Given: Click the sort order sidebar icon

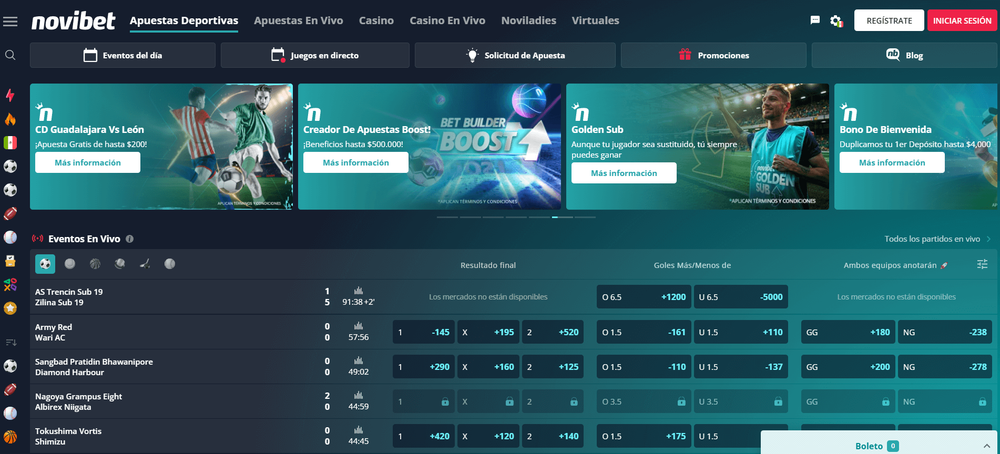Looking at the screenshot, I should 11,342.
